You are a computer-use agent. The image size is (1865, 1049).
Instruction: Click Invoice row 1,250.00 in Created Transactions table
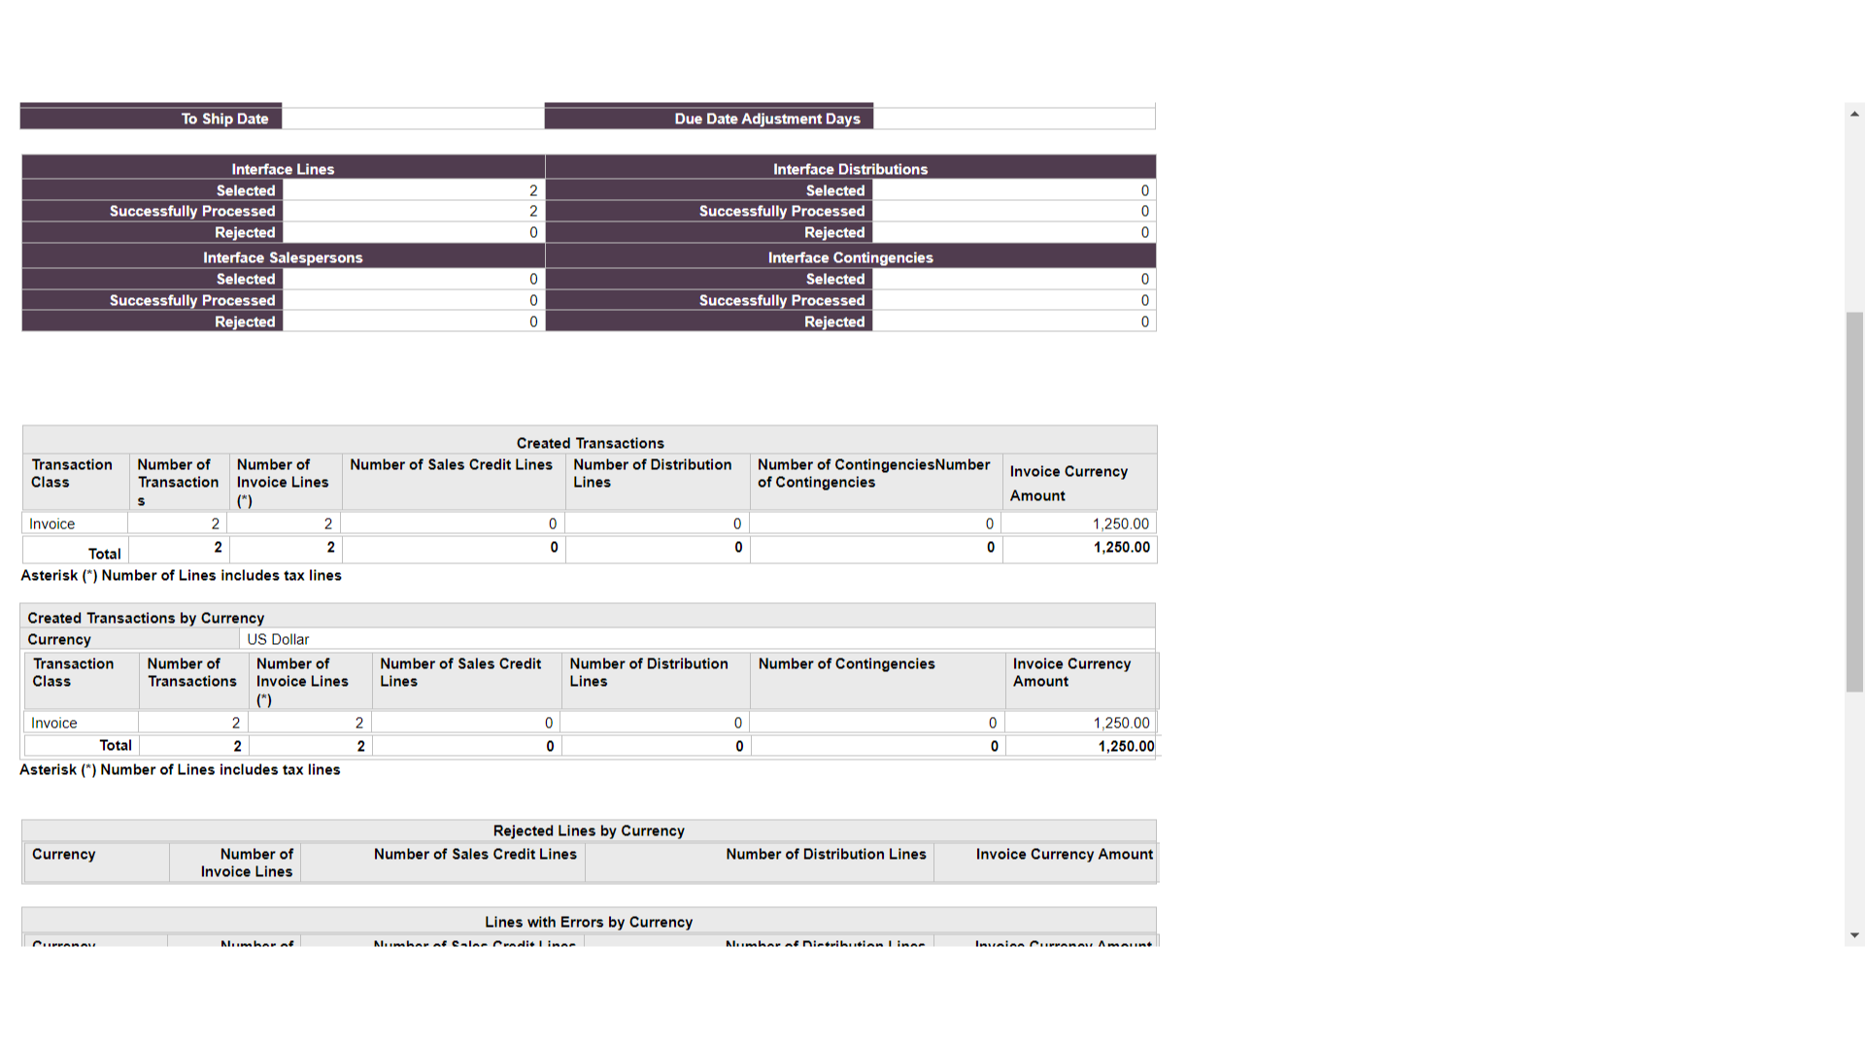pos(1120,524)
